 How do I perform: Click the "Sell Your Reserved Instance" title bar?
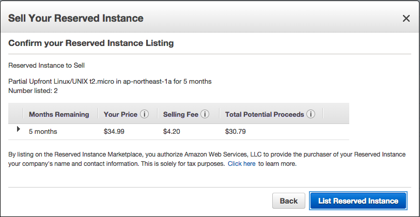coord(76,19)
